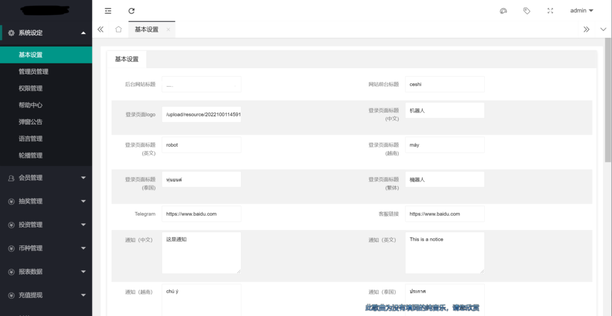612x316 pixels.
Task: Go to 语言管理 in sidebar
Action: coord(30,139)
